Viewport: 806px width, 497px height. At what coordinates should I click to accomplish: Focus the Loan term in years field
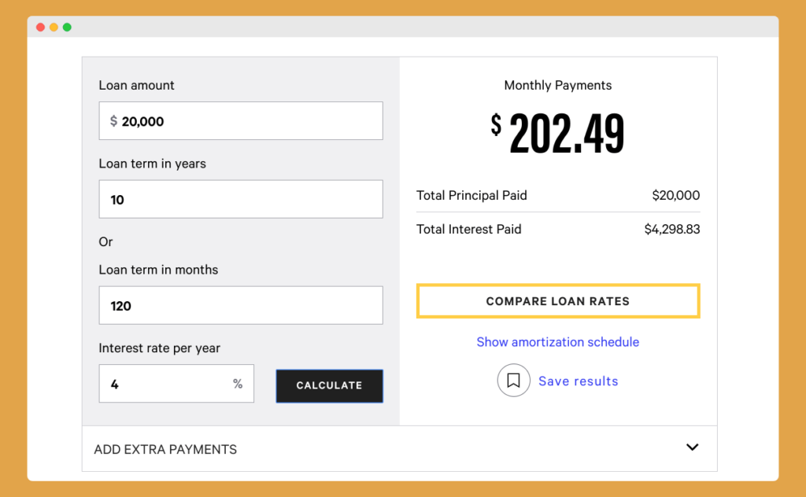point(241,199)
